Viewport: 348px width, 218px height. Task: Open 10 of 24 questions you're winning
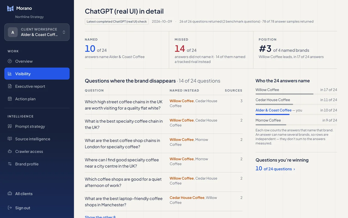(x=275, y=169)
